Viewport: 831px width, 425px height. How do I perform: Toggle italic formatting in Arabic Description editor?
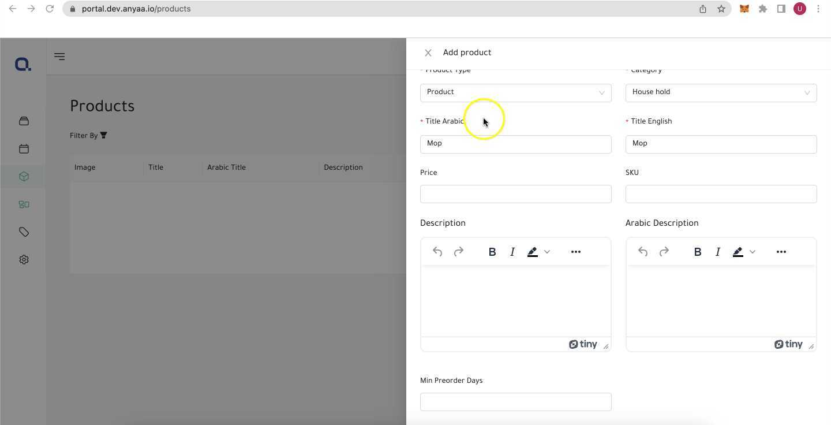717,251
